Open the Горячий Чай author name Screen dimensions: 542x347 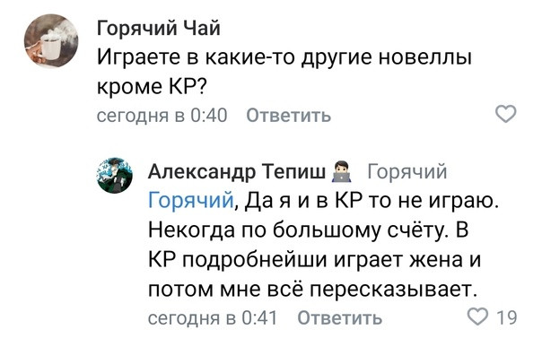[158, 28]
